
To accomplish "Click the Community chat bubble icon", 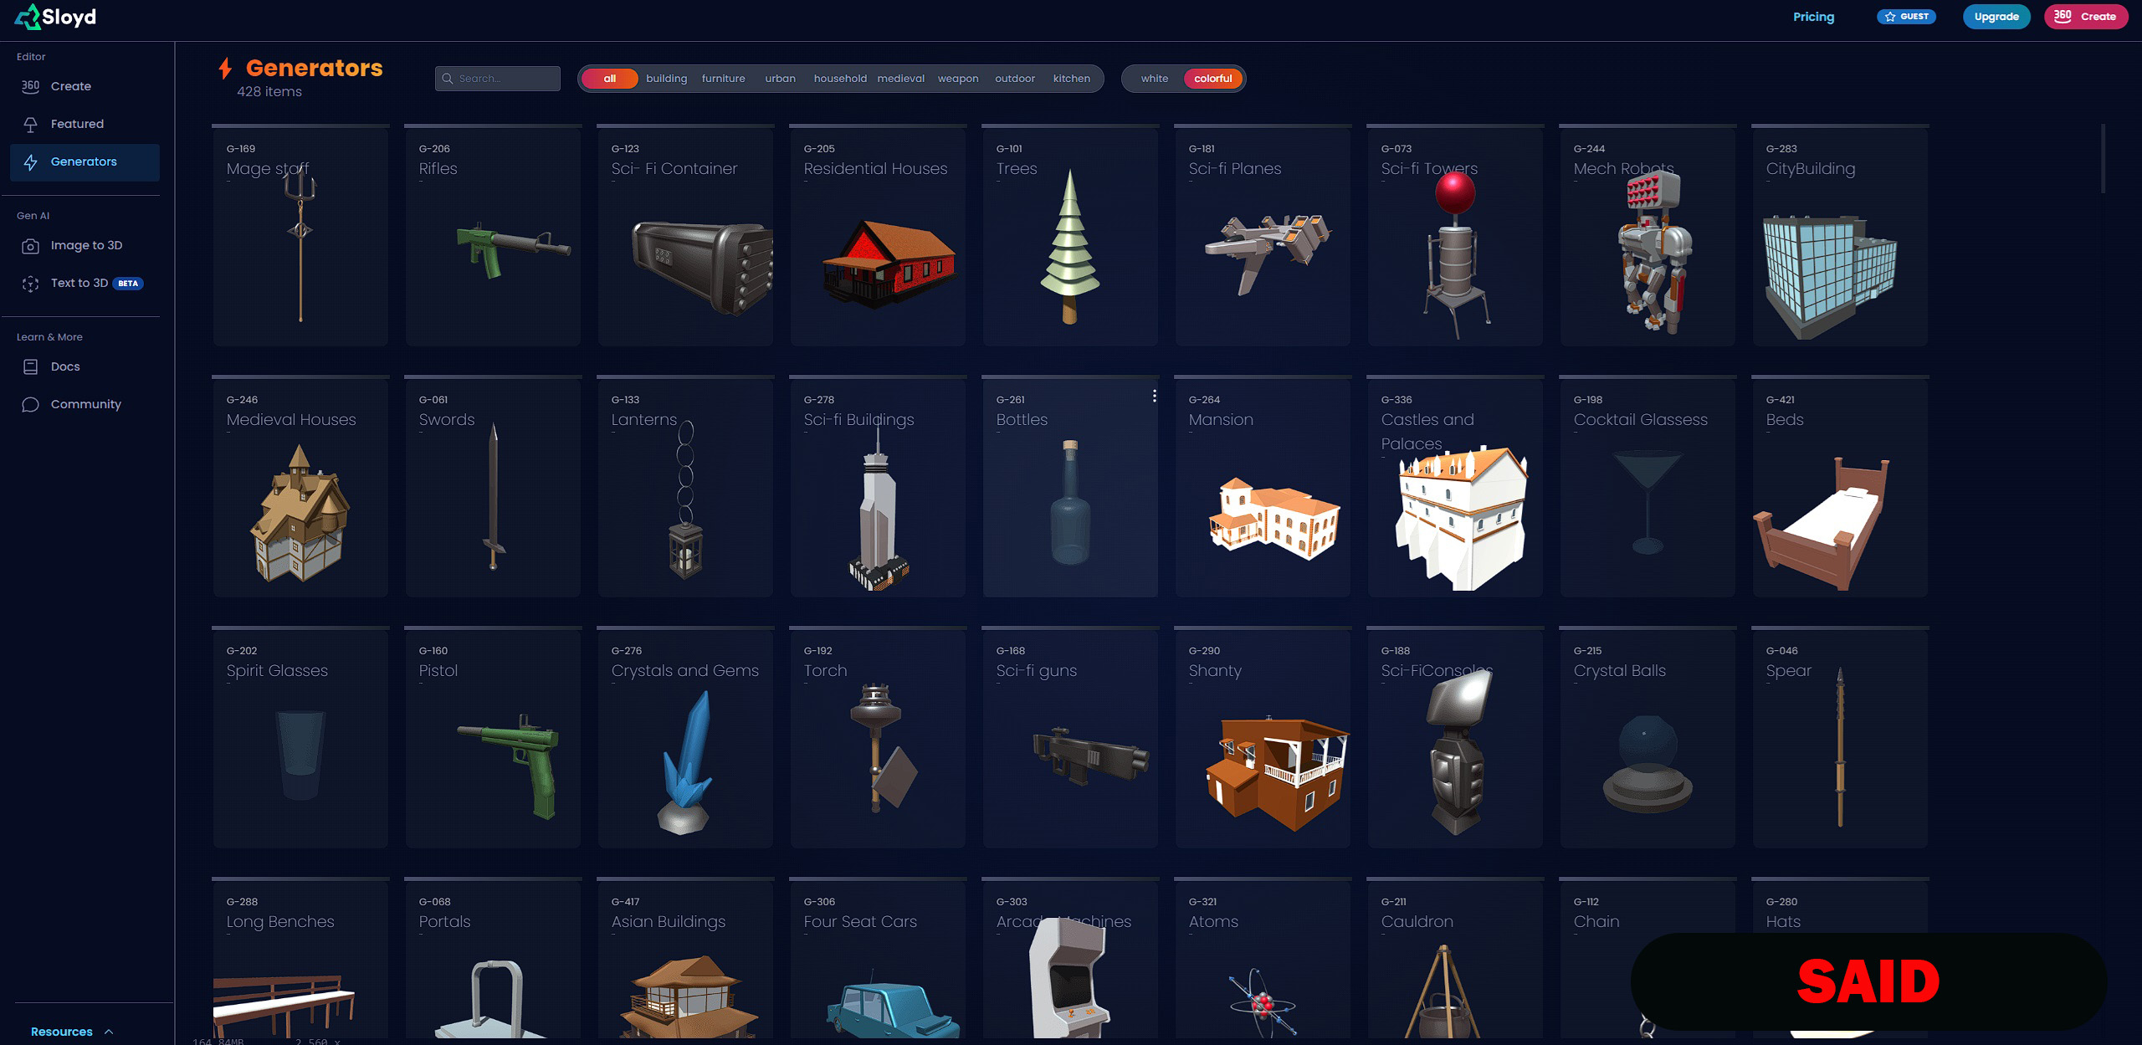I will pyautogui.click(x=31, y=405).
